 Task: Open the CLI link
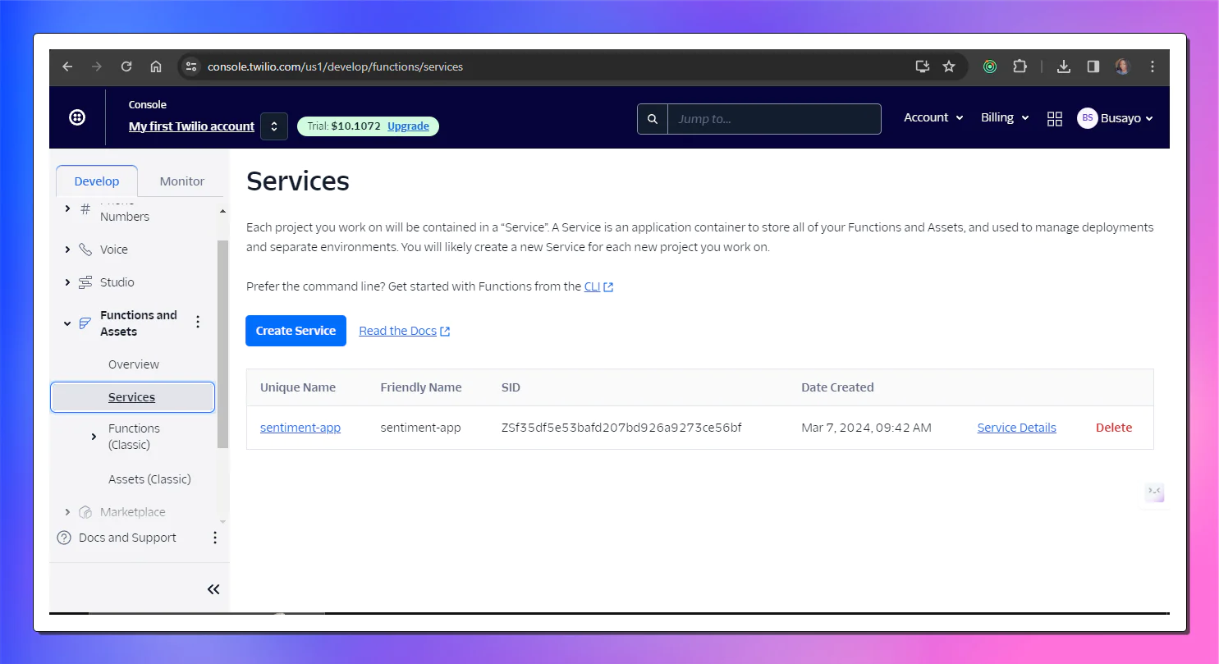coord(598,286)
